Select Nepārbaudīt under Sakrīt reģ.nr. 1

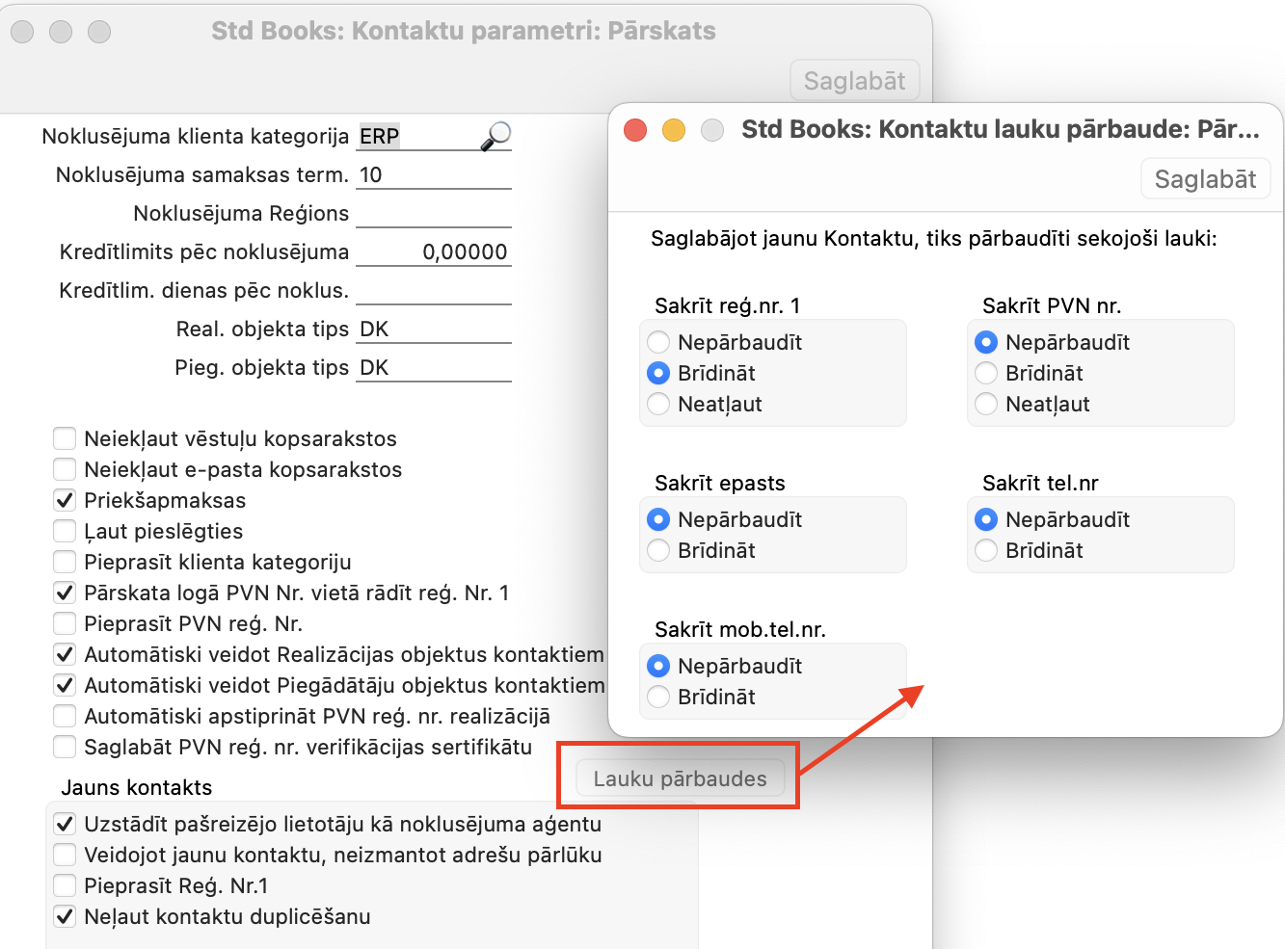coord(659,342)
